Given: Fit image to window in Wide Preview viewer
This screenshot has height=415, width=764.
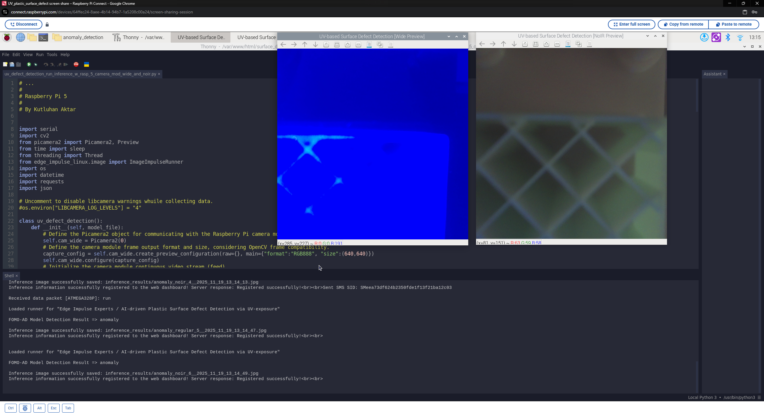Looking at the screenshot, I should (x=337, y=44).
